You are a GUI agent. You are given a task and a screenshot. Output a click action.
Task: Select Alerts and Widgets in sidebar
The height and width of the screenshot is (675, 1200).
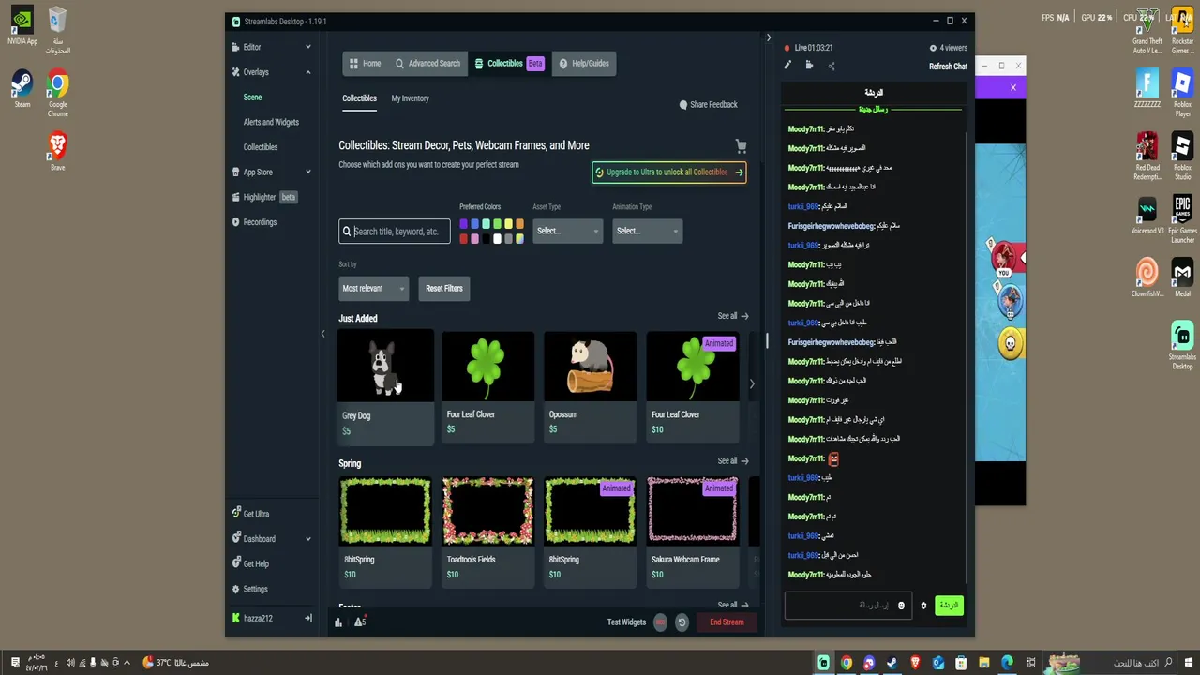[x=271, y=122]
